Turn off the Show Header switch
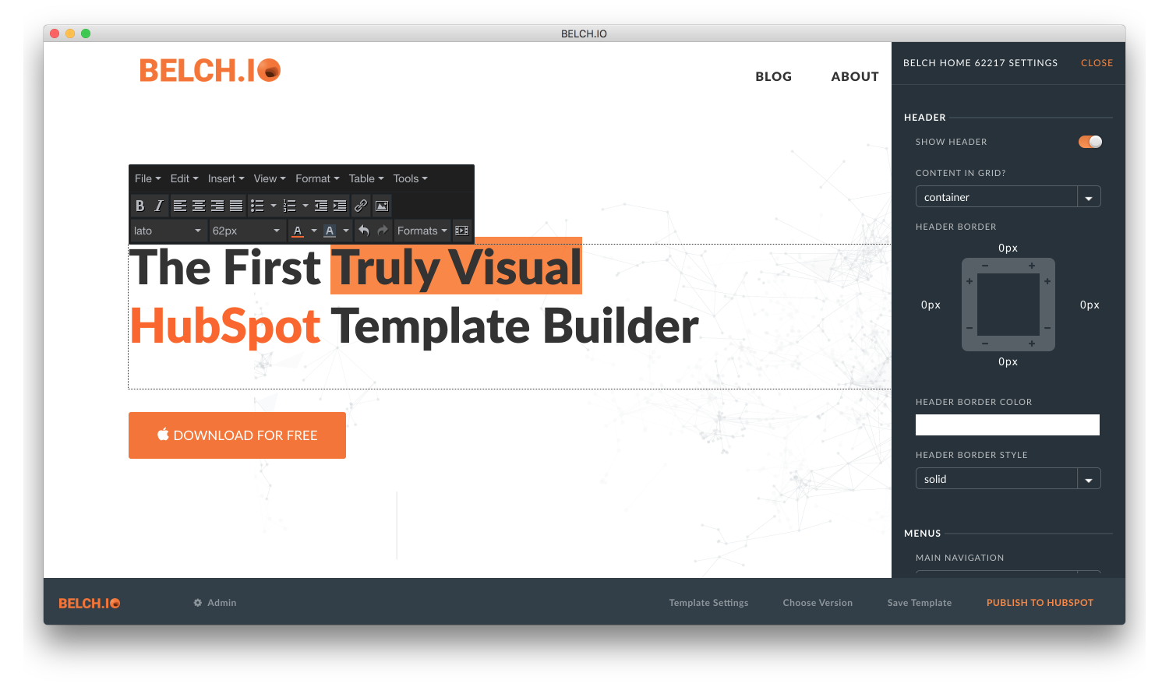 [x=1090, y=142]
